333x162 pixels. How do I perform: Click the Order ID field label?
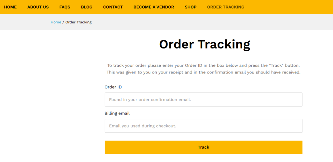113,87
